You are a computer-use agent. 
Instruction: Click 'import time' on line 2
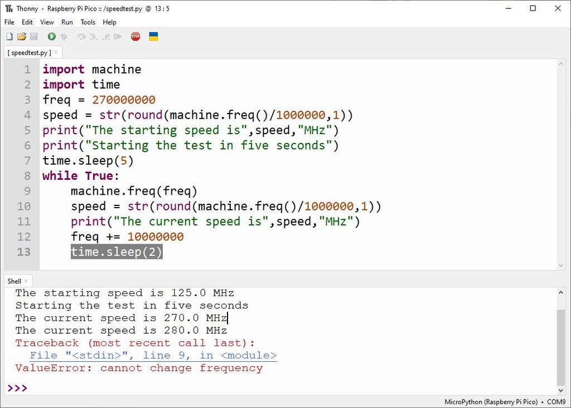pyautogui.click(x=81, y=85)
